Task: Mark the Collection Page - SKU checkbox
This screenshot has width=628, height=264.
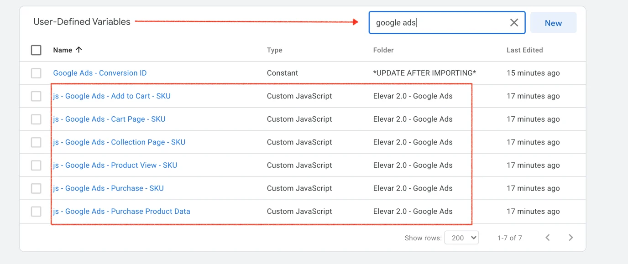Action: tap(36, 142)
